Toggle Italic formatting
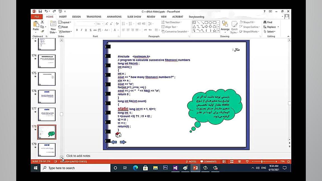322x181 pixels. point(82,30)
